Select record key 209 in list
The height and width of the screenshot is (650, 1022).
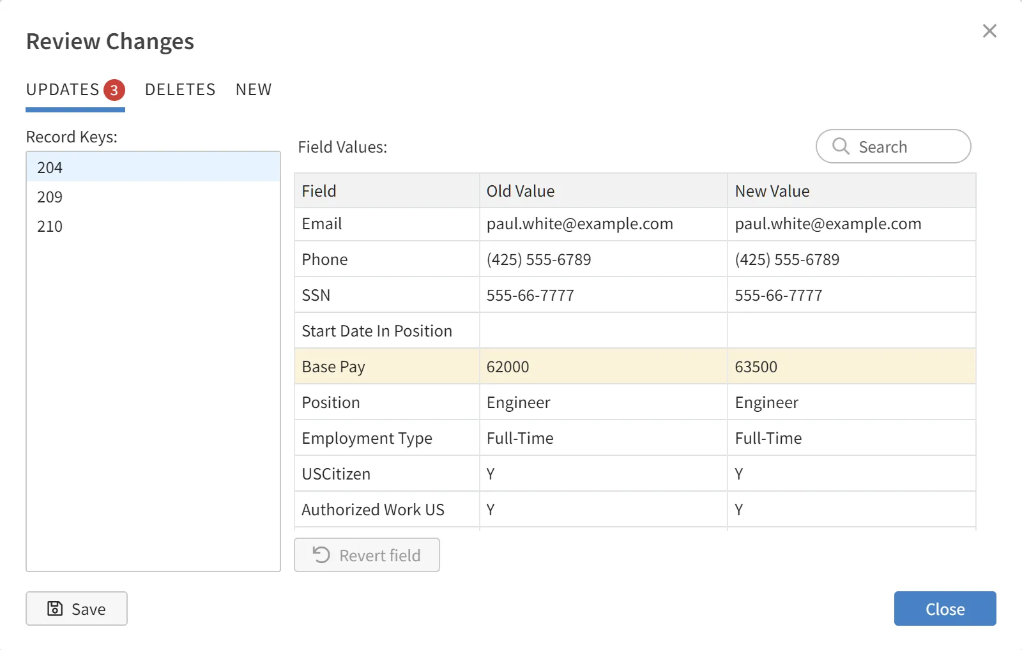pyautogui.click(x=50, y=197)
